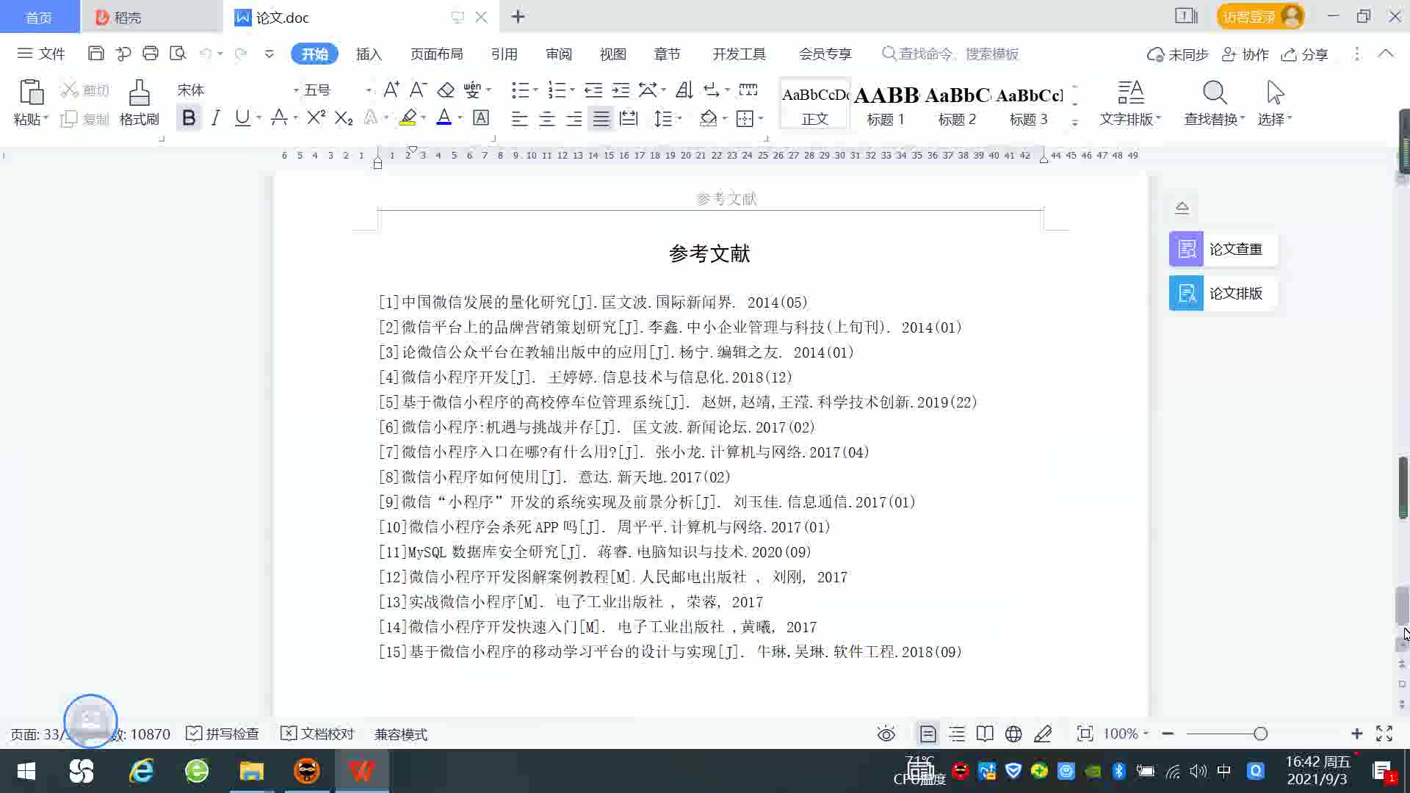Select the Format Painter brush
The image size is (1410, 793).
(139, 93)
